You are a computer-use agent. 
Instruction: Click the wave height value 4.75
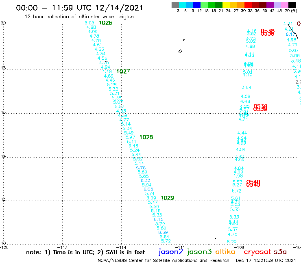[233, 234]
